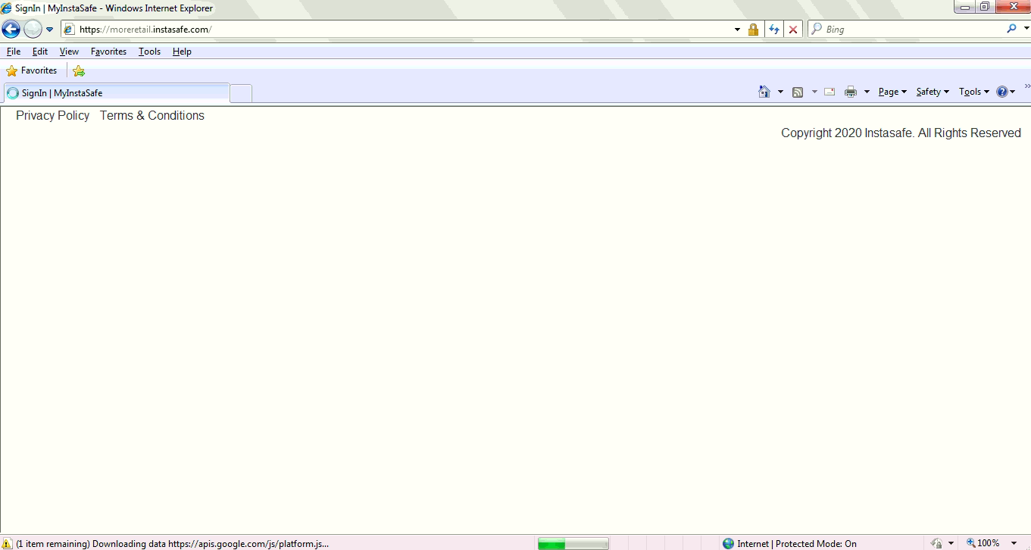The image size is (1031, 550).
Task: Click the Internet zone globe icon
Action: [729, 543]
